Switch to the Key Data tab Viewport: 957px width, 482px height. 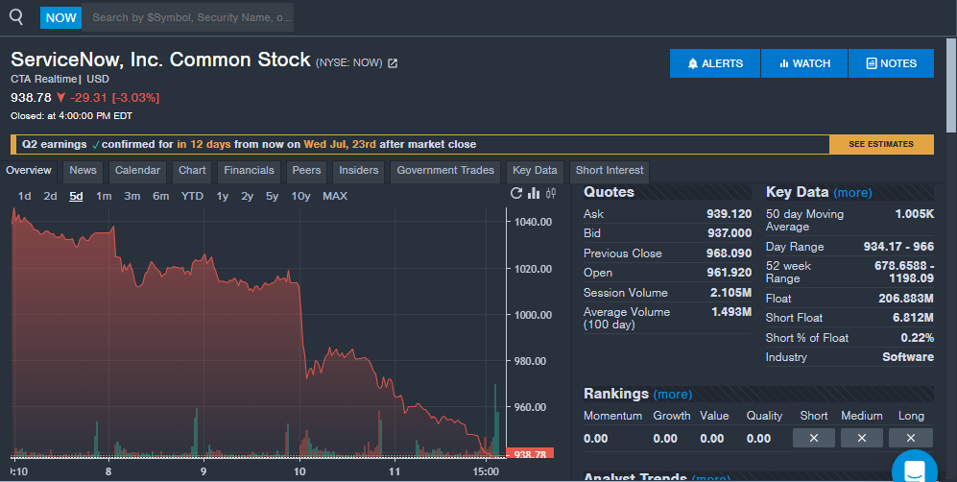535,171
